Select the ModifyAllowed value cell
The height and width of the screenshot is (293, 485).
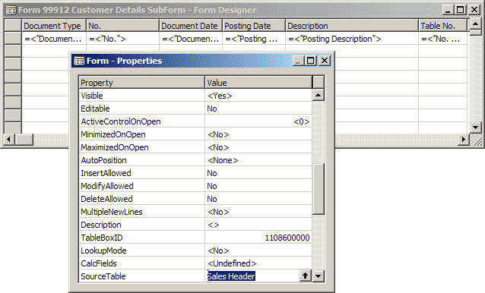pyautogui.click(x=258, y=186)
